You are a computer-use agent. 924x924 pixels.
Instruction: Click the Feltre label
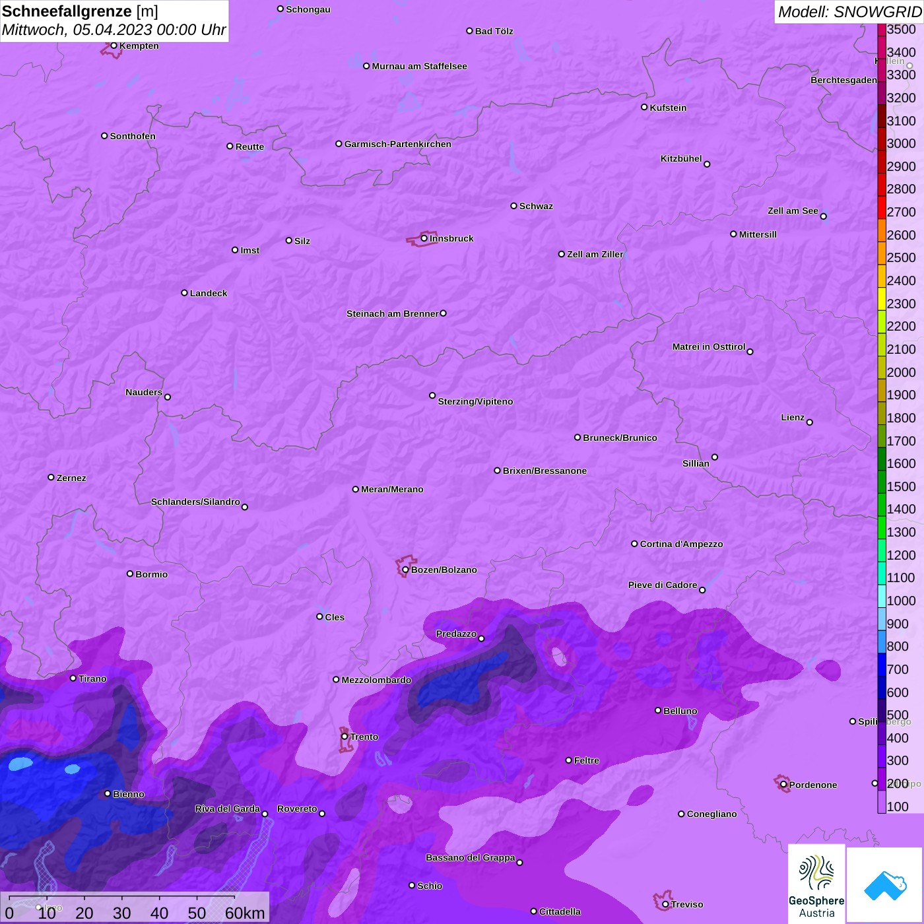(586, 760)
